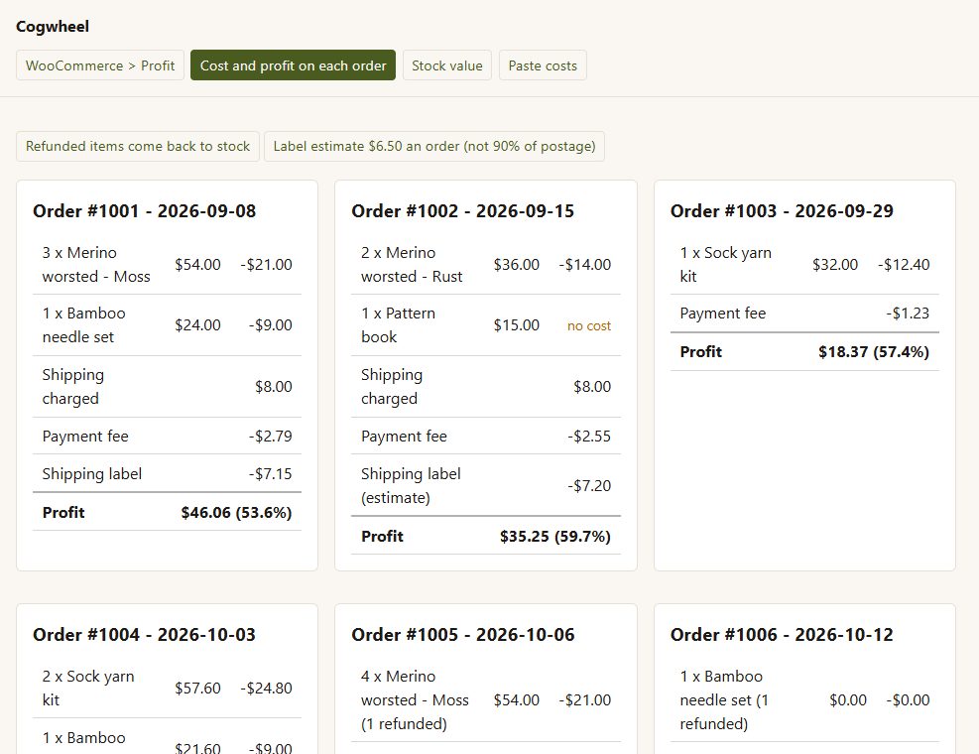The width and height of the screenshot is (979, 754).
Task: Click the Label estimate $6.50 an order chip
Action: click(x=433, y=146)
